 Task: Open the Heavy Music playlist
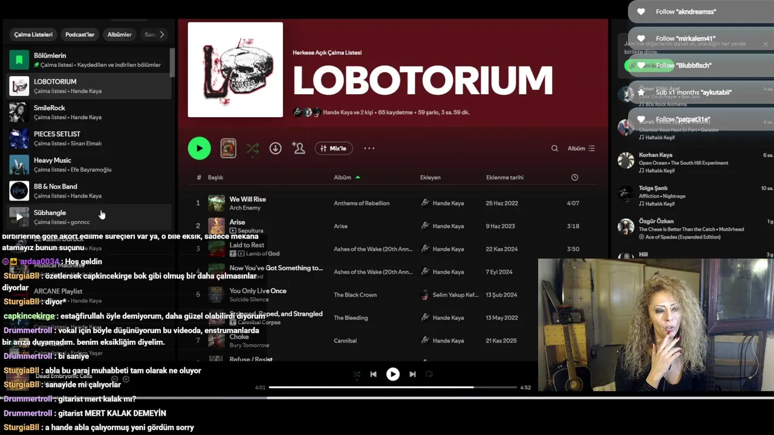[x=89, y=164]
